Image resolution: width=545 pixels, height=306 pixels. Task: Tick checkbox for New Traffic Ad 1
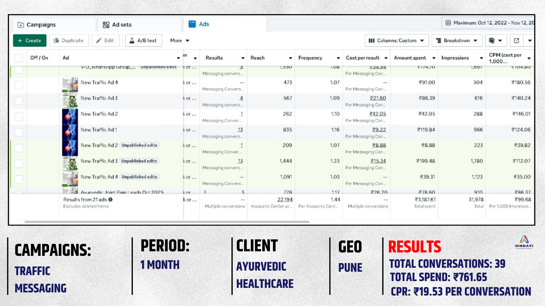point(19,132)
